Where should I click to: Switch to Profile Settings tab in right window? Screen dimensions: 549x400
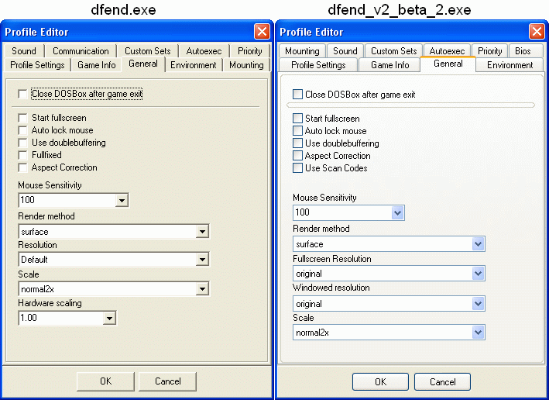tap(318, 65)
